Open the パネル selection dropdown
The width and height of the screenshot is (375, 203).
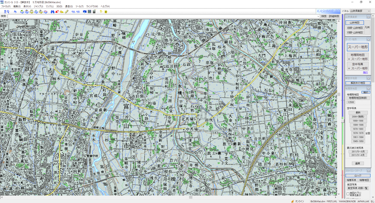tap(360, 11)
